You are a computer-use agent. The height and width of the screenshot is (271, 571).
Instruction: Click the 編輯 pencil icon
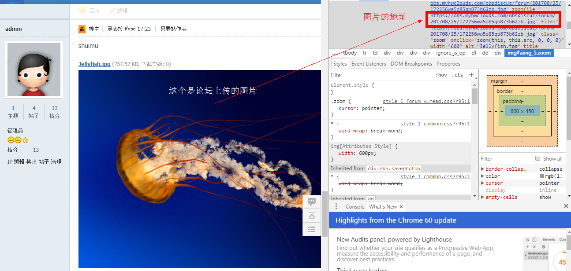tap(112, 11)
